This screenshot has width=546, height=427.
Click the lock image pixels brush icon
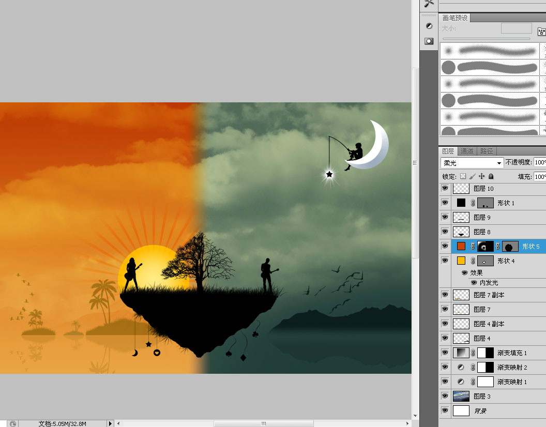point(472,176)
